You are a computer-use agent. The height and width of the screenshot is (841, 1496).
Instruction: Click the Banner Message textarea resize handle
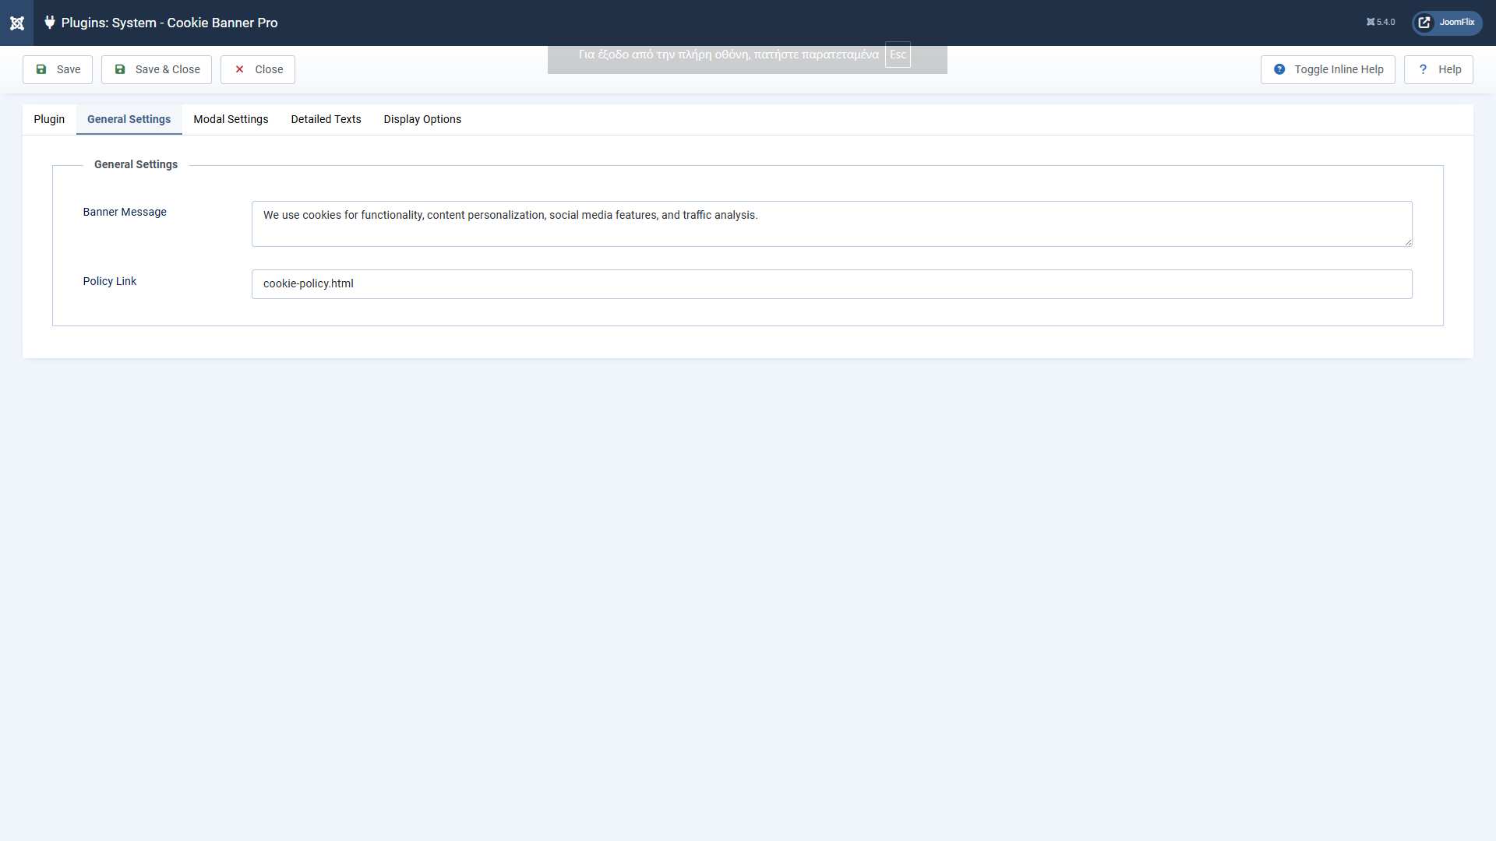(x=1408, y=242)
